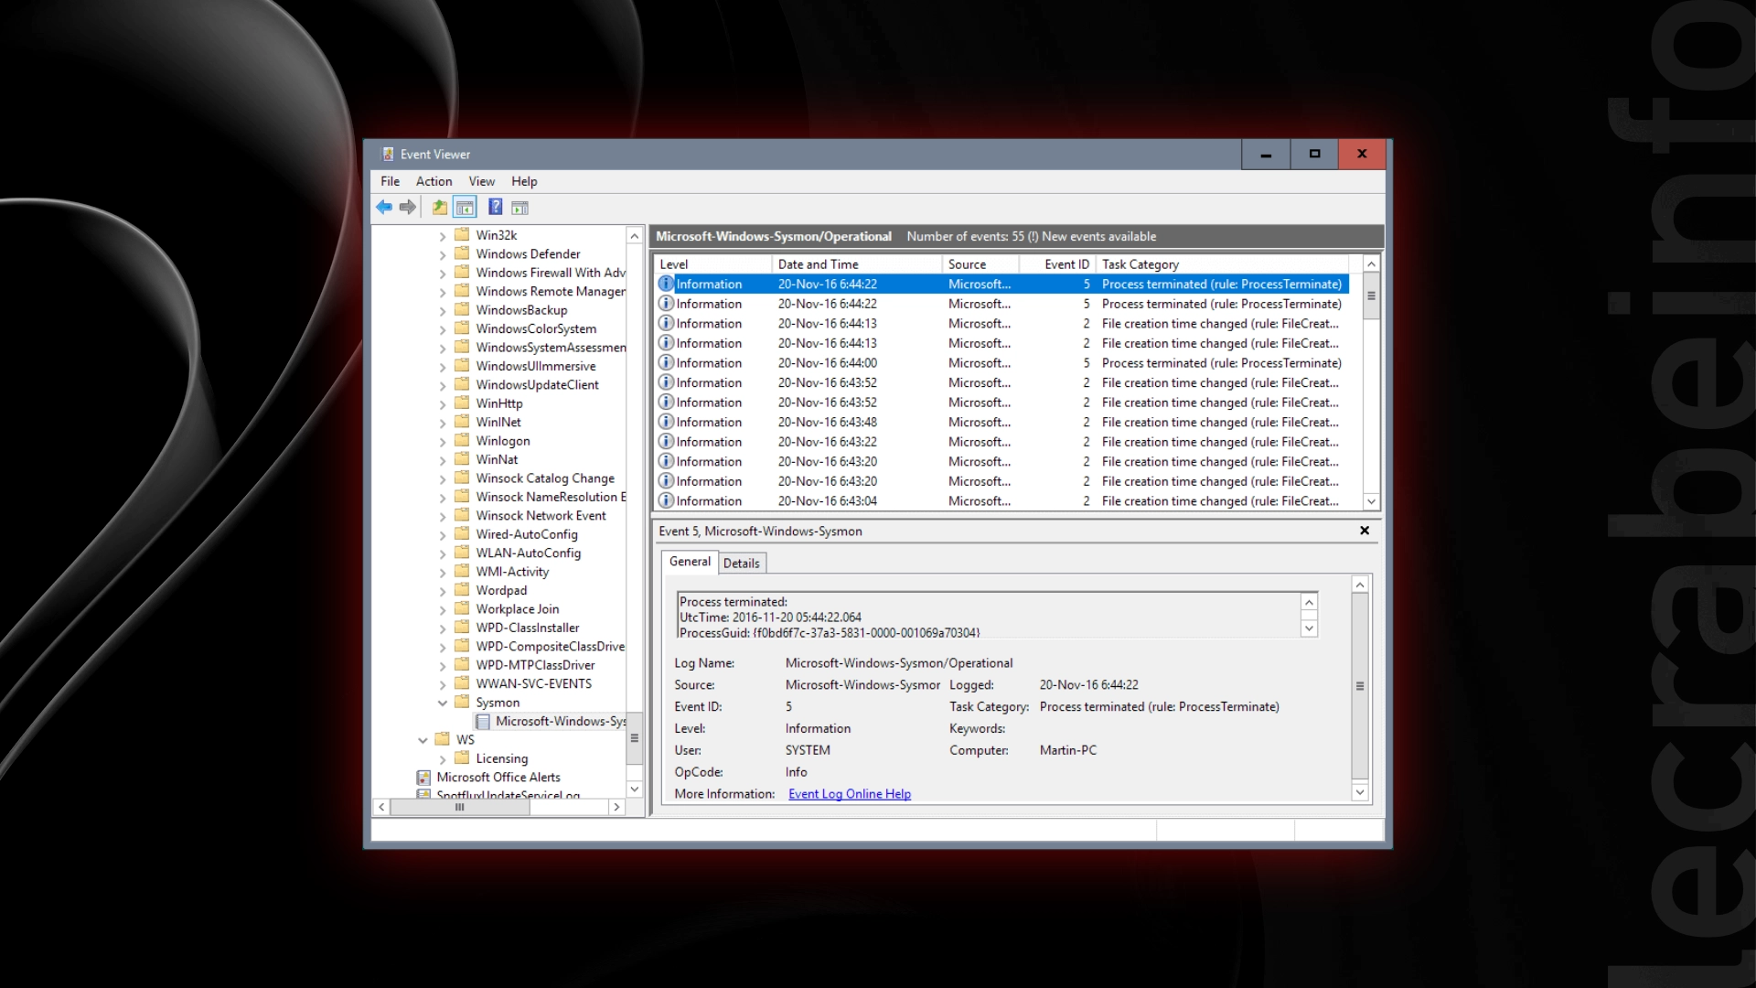1756x988 pixels.
Task: Click the Wordpad folder icon
Action: tap(462, 590)
